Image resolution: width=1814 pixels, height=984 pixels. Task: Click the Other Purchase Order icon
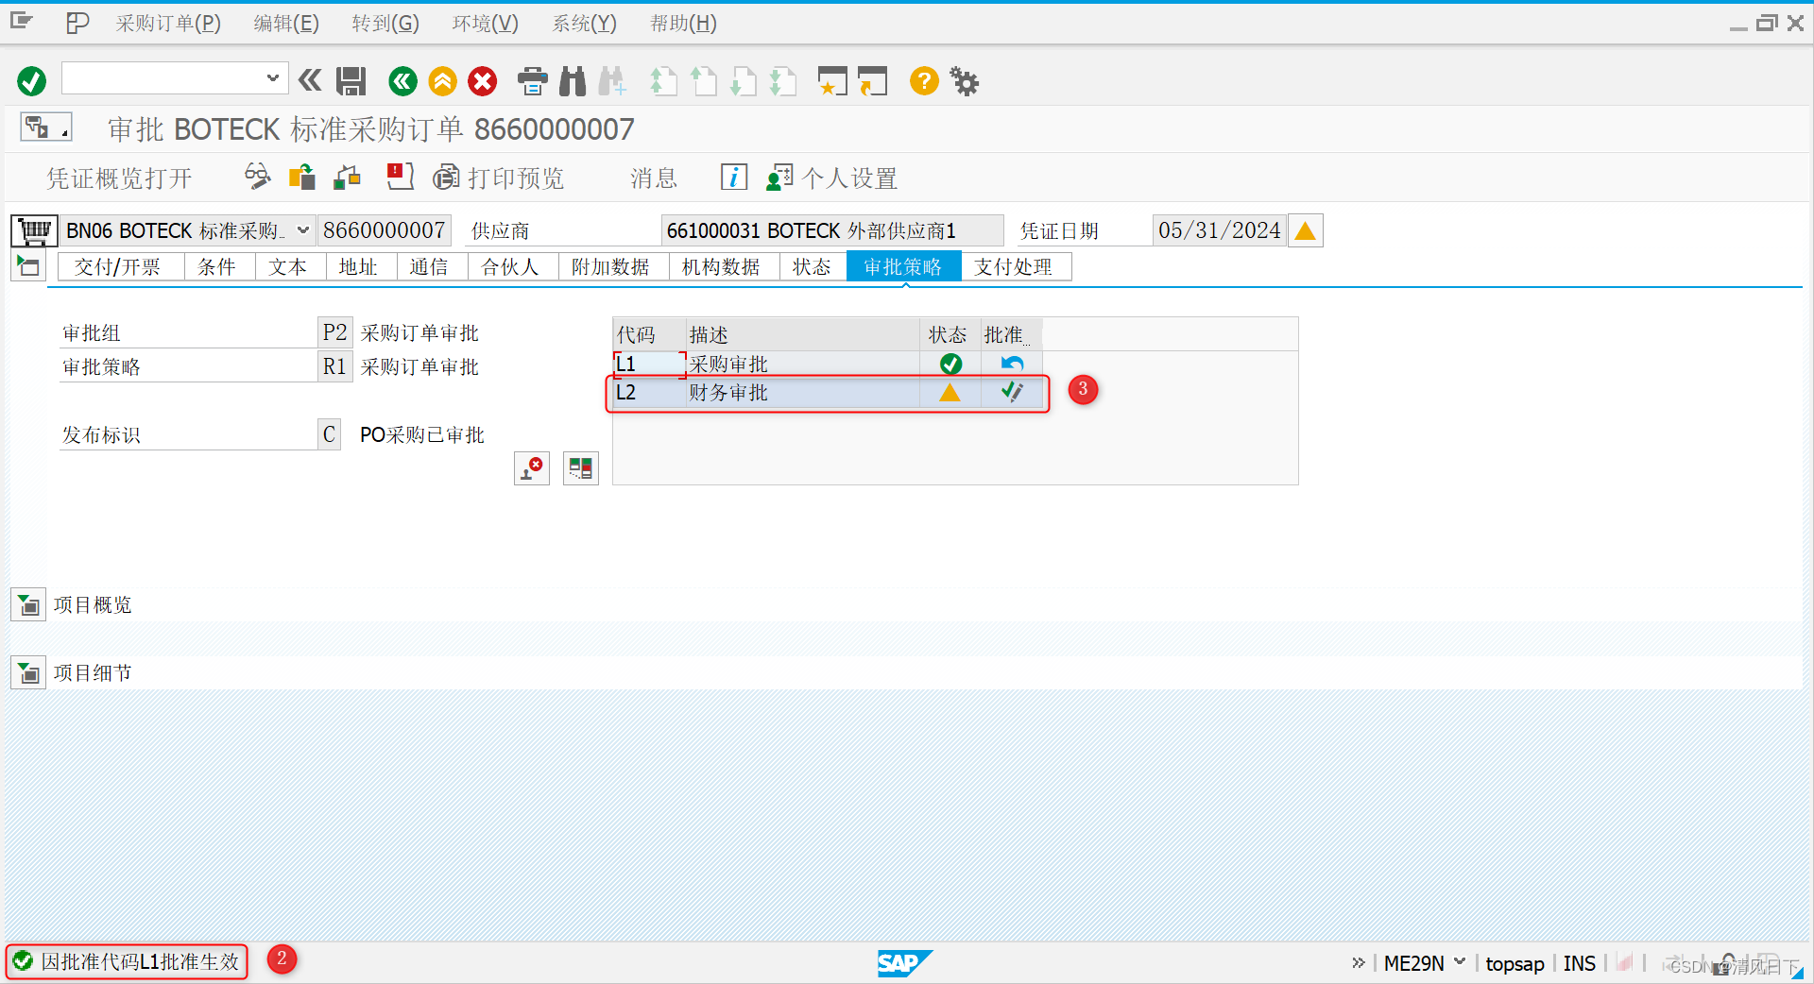(x=302, y=177)
